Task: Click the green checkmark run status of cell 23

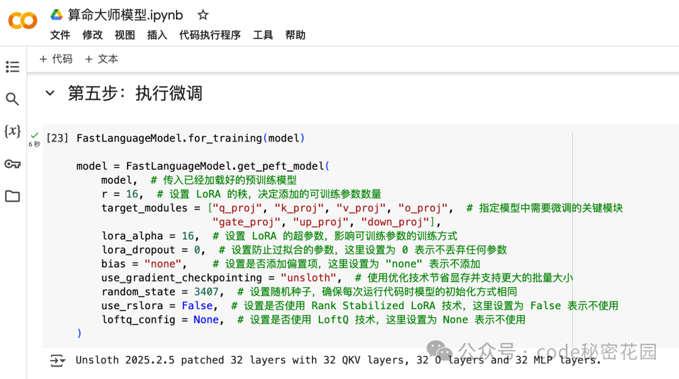Action: (35, 135)
